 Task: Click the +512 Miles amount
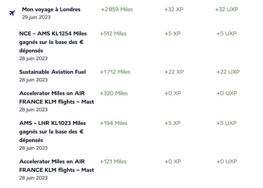point(113,34)
